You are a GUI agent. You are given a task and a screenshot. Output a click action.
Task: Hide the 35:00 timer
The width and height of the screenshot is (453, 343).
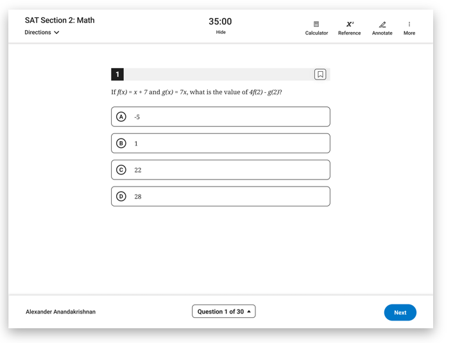pos(221,32)
